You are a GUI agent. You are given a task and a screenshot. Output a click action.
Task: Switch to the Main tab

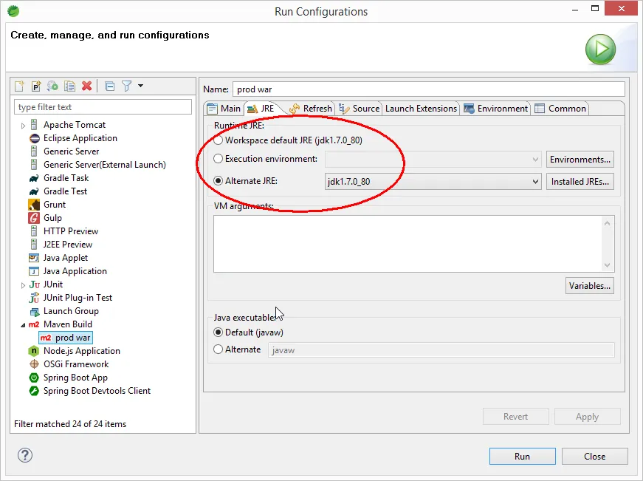click(x=224, y=109)
